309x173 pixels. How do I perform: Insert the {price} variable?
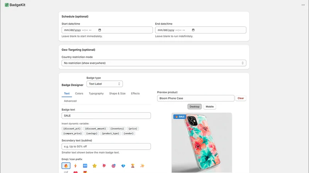tap(132, 129)
